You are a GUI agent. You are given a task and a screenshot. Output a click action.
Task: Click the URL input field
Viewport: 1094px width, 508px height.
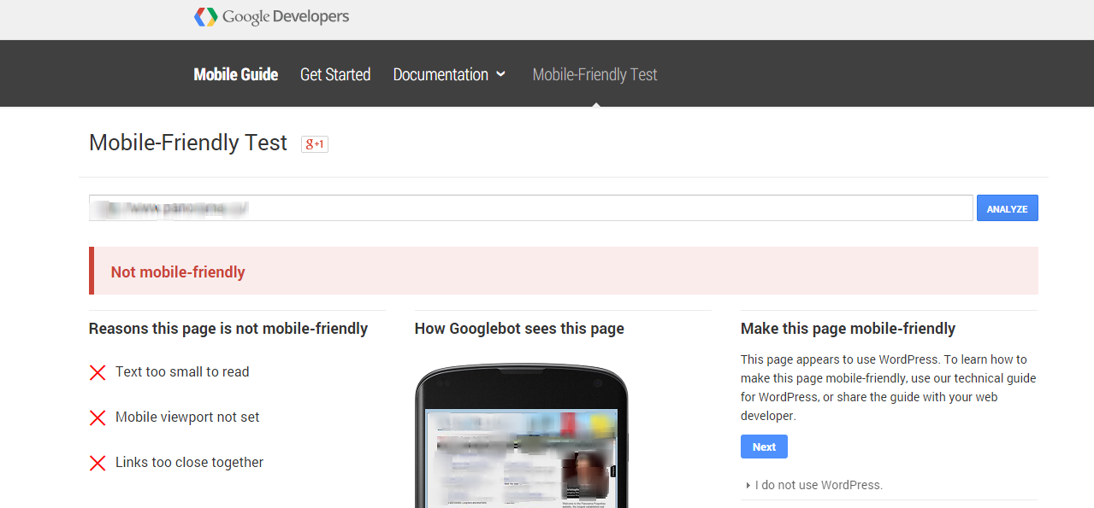[530, 208]
